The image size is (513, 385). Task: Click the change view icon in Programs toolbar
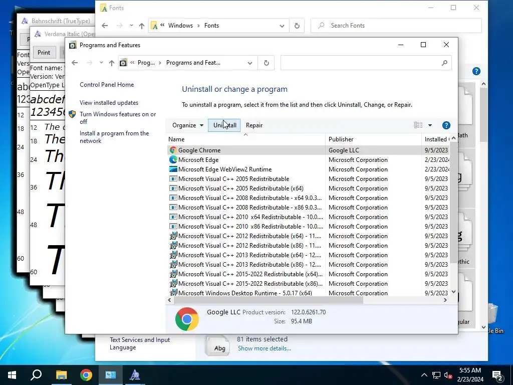tap(418, 125)
